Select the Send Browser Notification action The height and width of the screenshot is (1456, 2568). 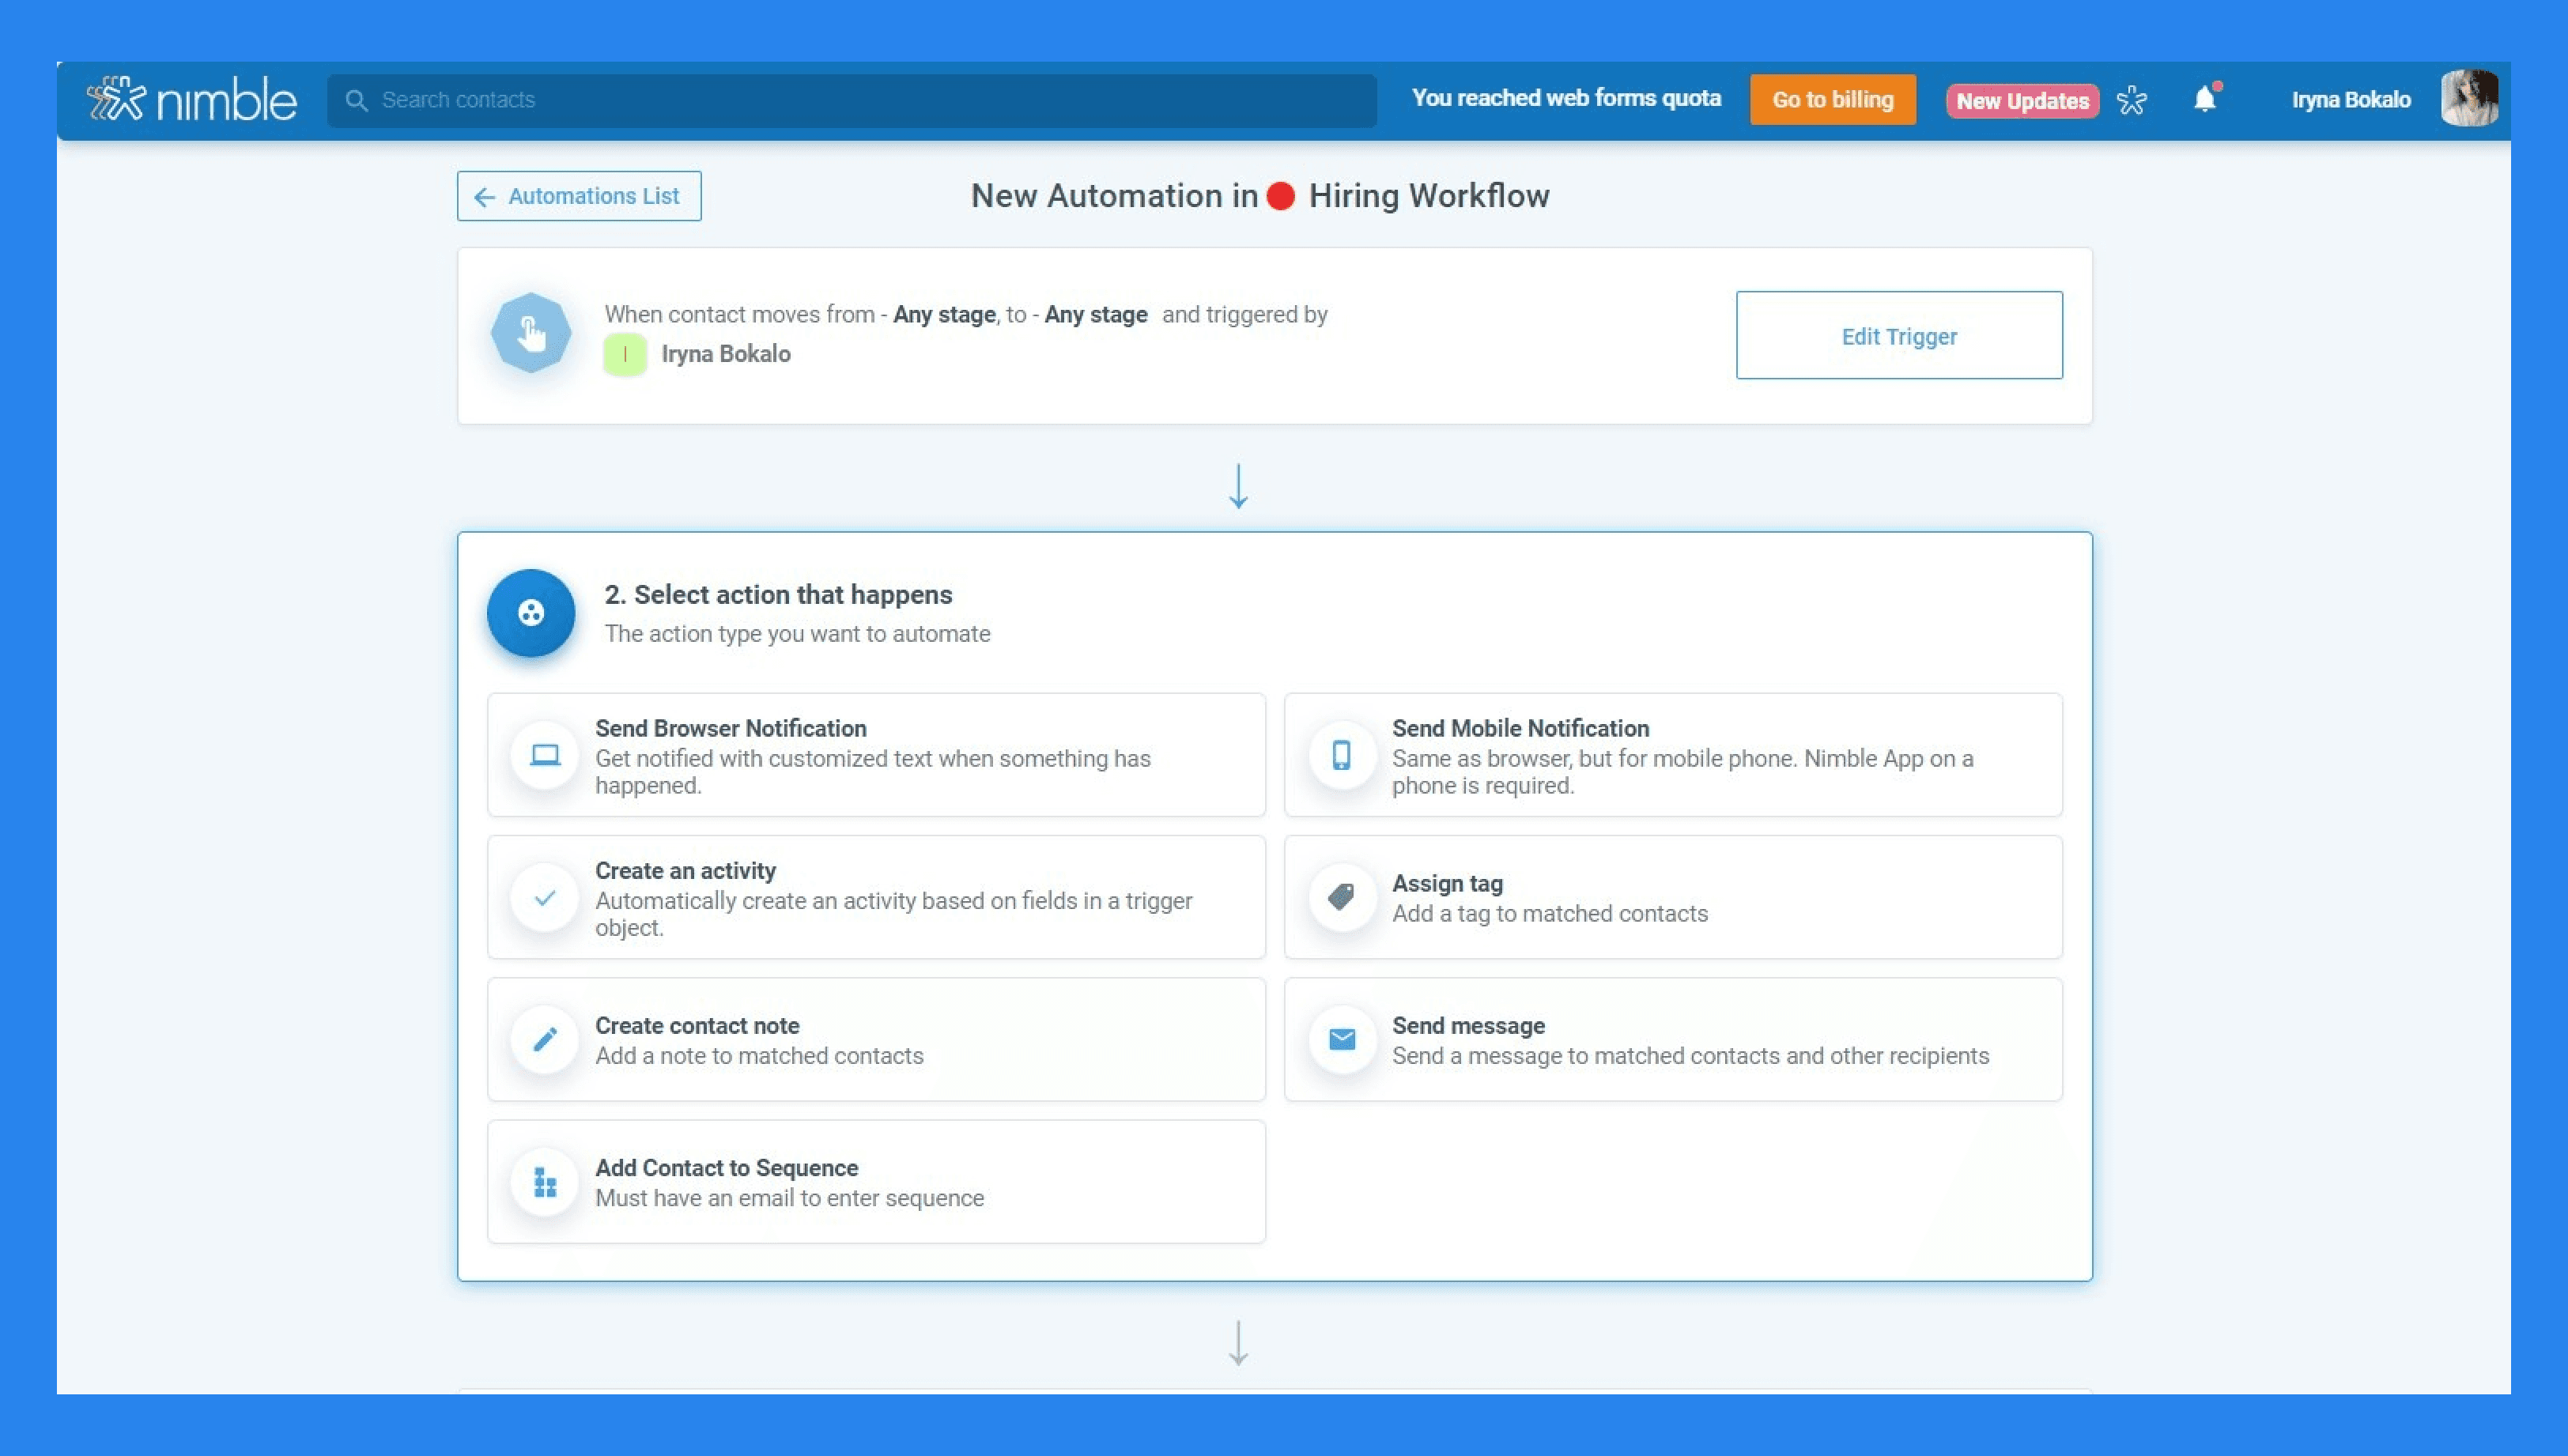876,755
